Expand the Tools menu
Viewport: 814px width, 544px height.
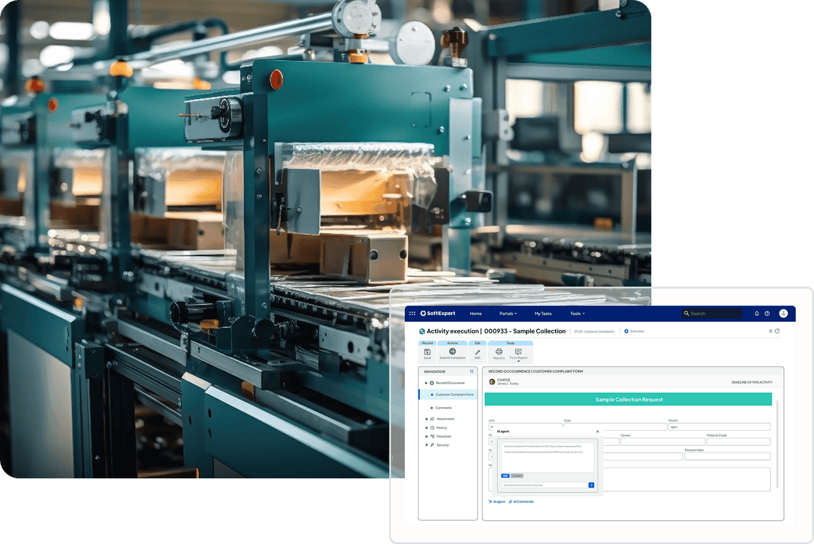pos(577,314)
